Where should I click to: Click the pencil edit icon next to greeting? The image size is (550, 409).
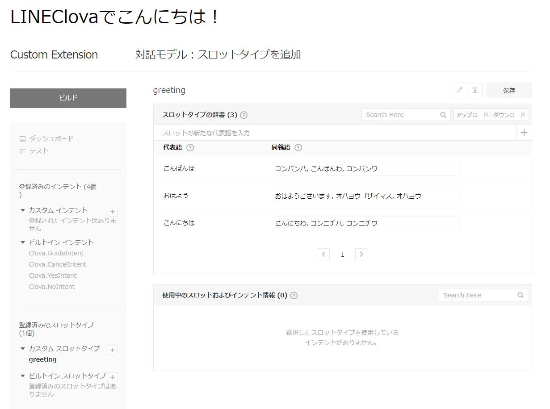tap(459, 90)
